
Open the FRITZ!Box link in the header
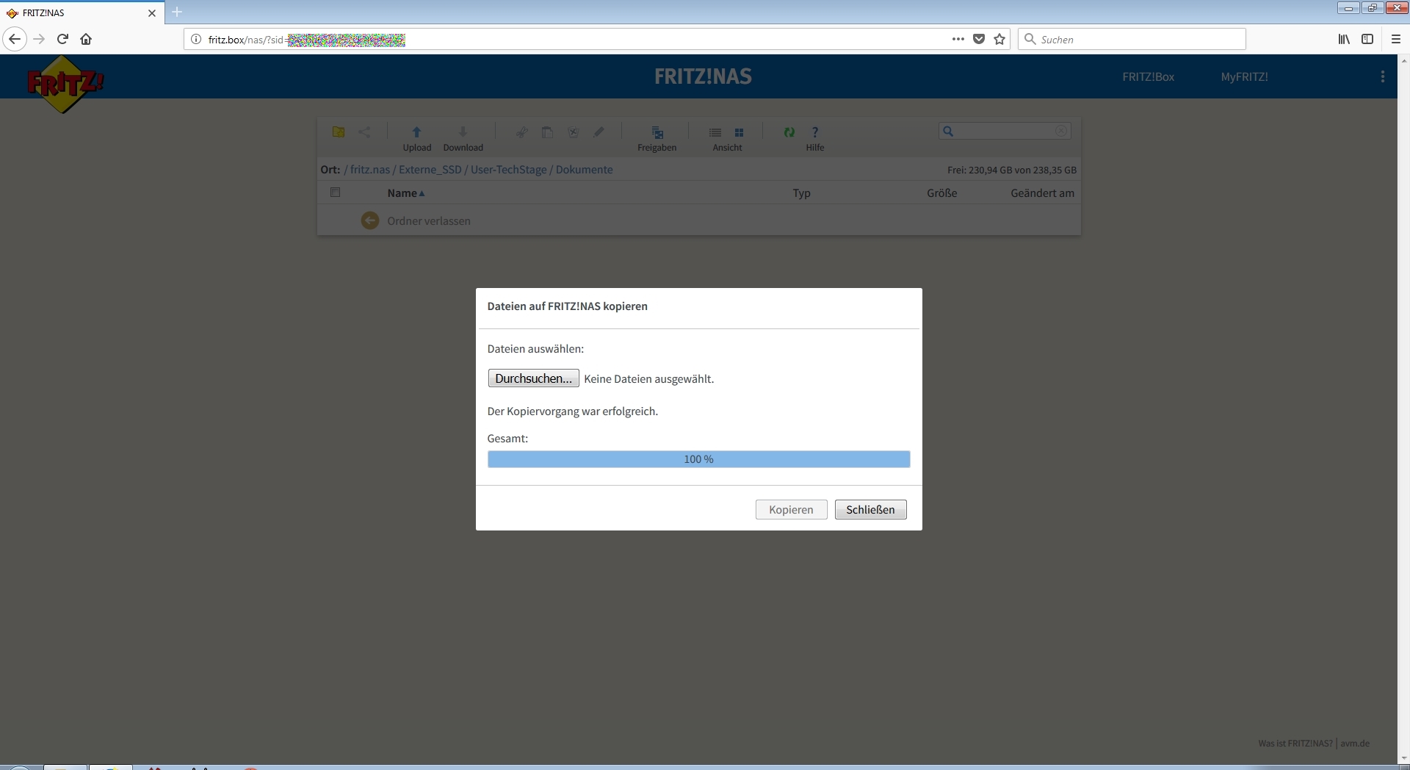1148,76
